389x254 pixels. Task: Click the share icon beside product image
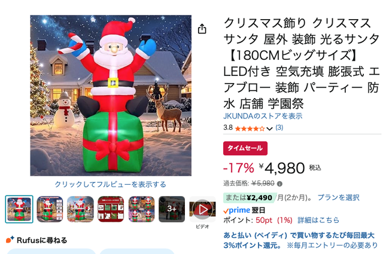coord(202,29)
